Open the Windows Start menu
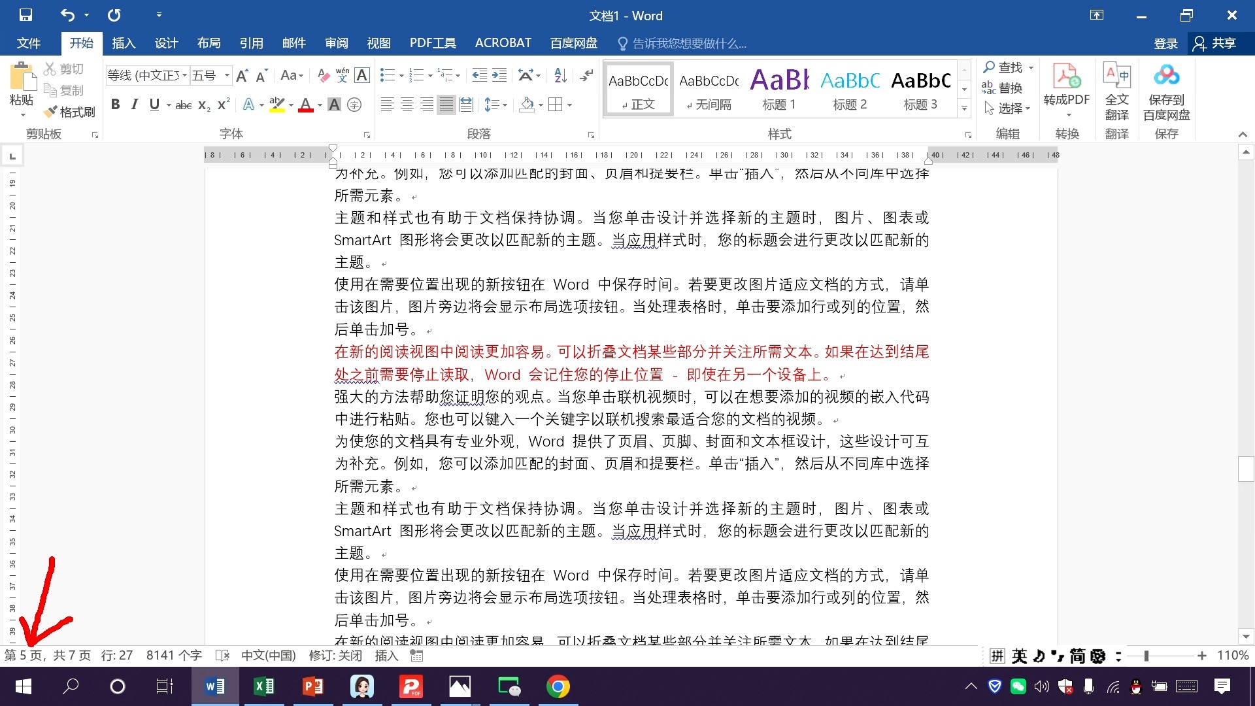1255x706 pixels. [24, 686]
